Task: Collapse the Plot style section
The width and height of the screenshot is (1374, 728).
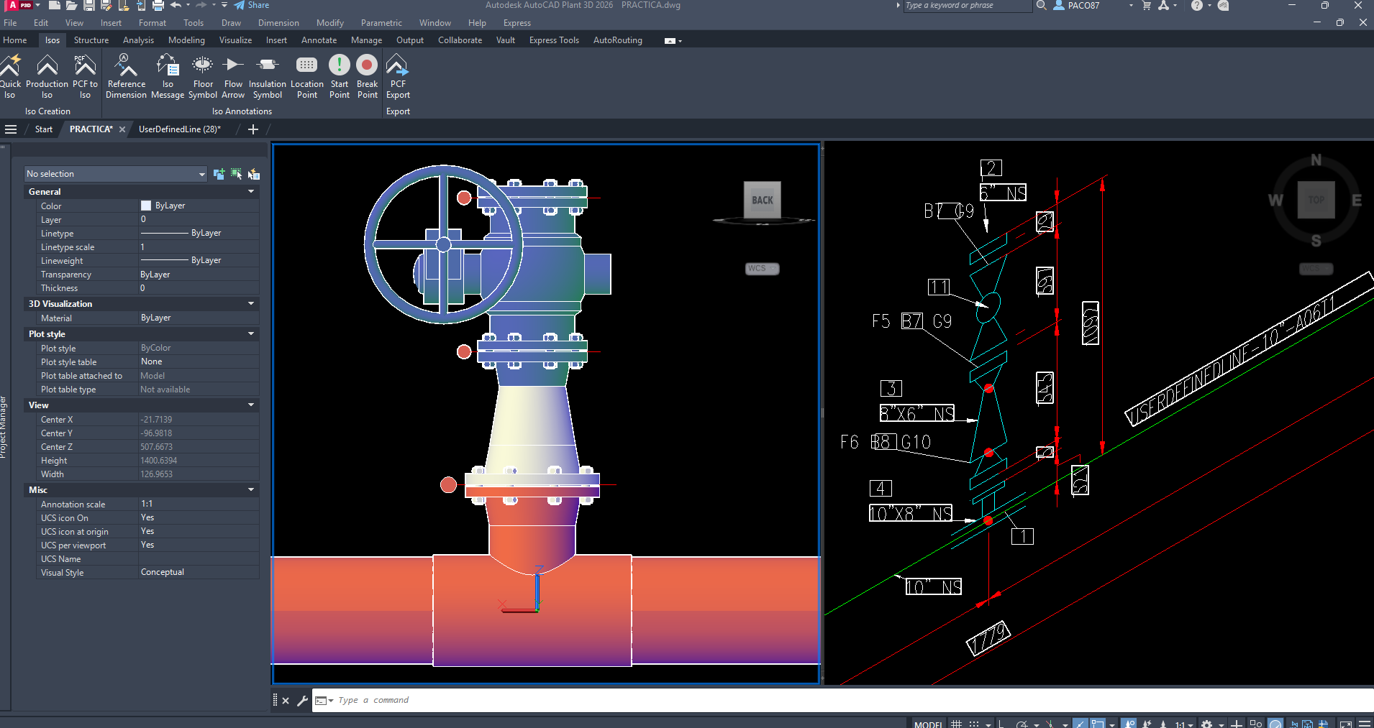Action: [250, 333]
